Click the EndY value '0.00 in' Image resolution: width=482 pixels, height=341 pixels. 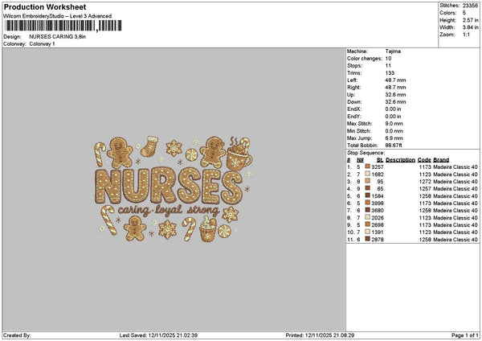point(393,117)
